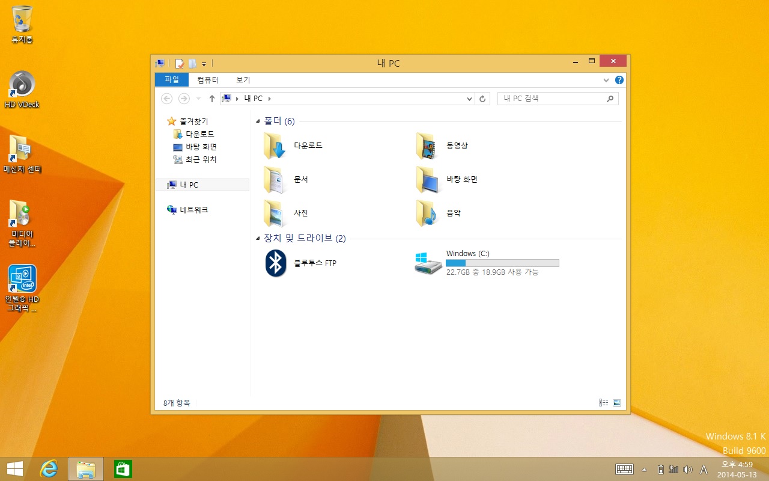The image size is (769, 481).
Task: Select the 음악 folder icon
Action: 427,213
